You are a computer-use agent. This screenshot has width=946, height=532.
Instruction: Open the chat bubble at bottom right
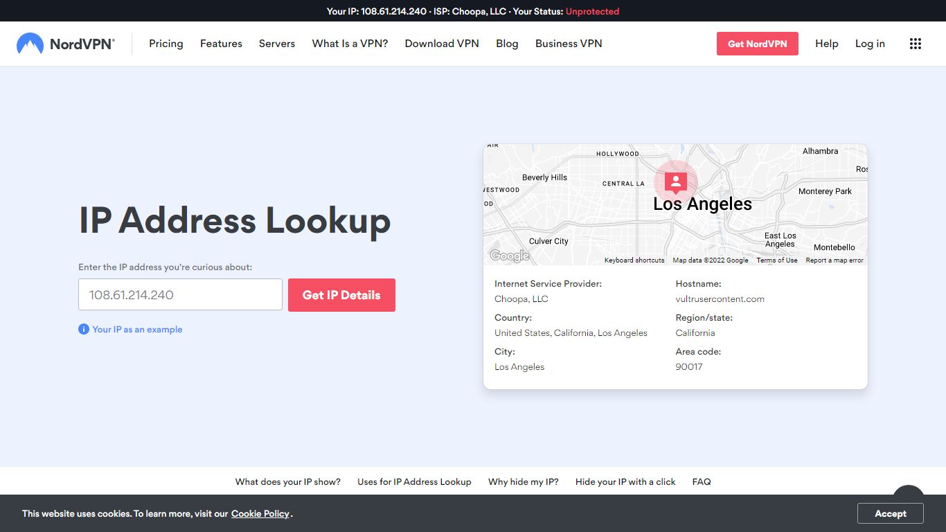point(908,490)
